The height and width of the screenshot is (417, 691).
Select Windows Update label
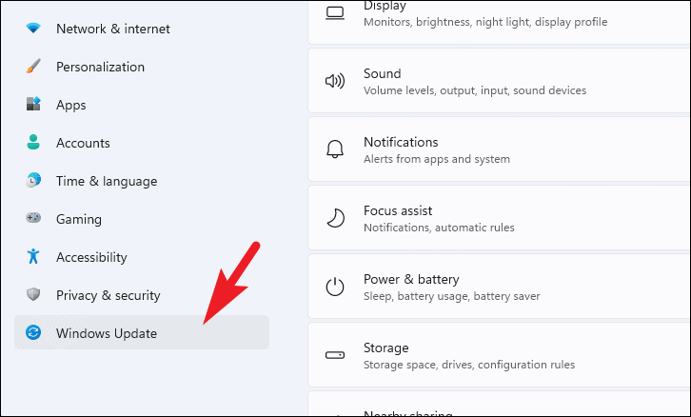coord(107,333)
